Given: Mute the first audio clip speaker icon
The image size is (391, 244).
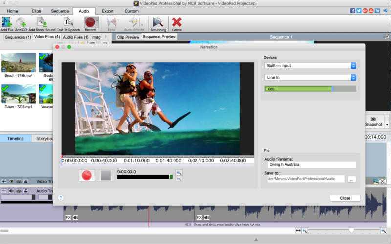Looking at the screenshot, I should click(75, 217).
